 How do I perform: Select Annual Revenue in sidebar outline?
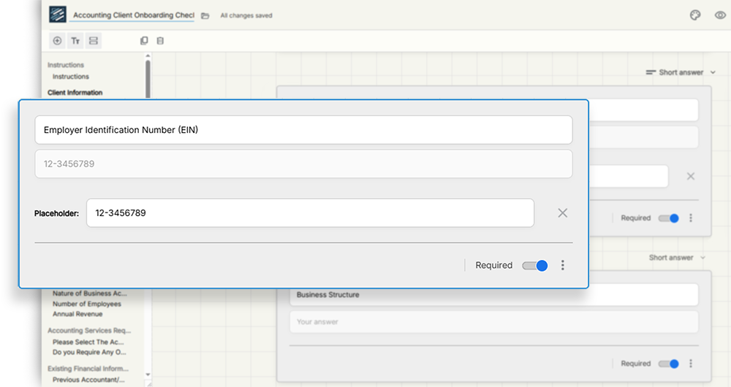[x=77, y=314]
